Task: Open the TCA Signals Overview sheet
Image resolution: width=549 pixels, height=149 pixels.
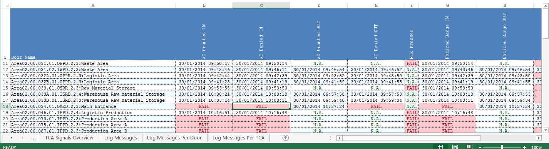Action: 69,137
